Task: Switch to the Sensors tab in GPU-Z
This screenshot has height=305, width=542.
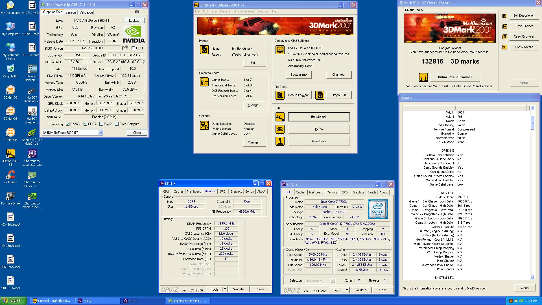Action: coord(71,12)
